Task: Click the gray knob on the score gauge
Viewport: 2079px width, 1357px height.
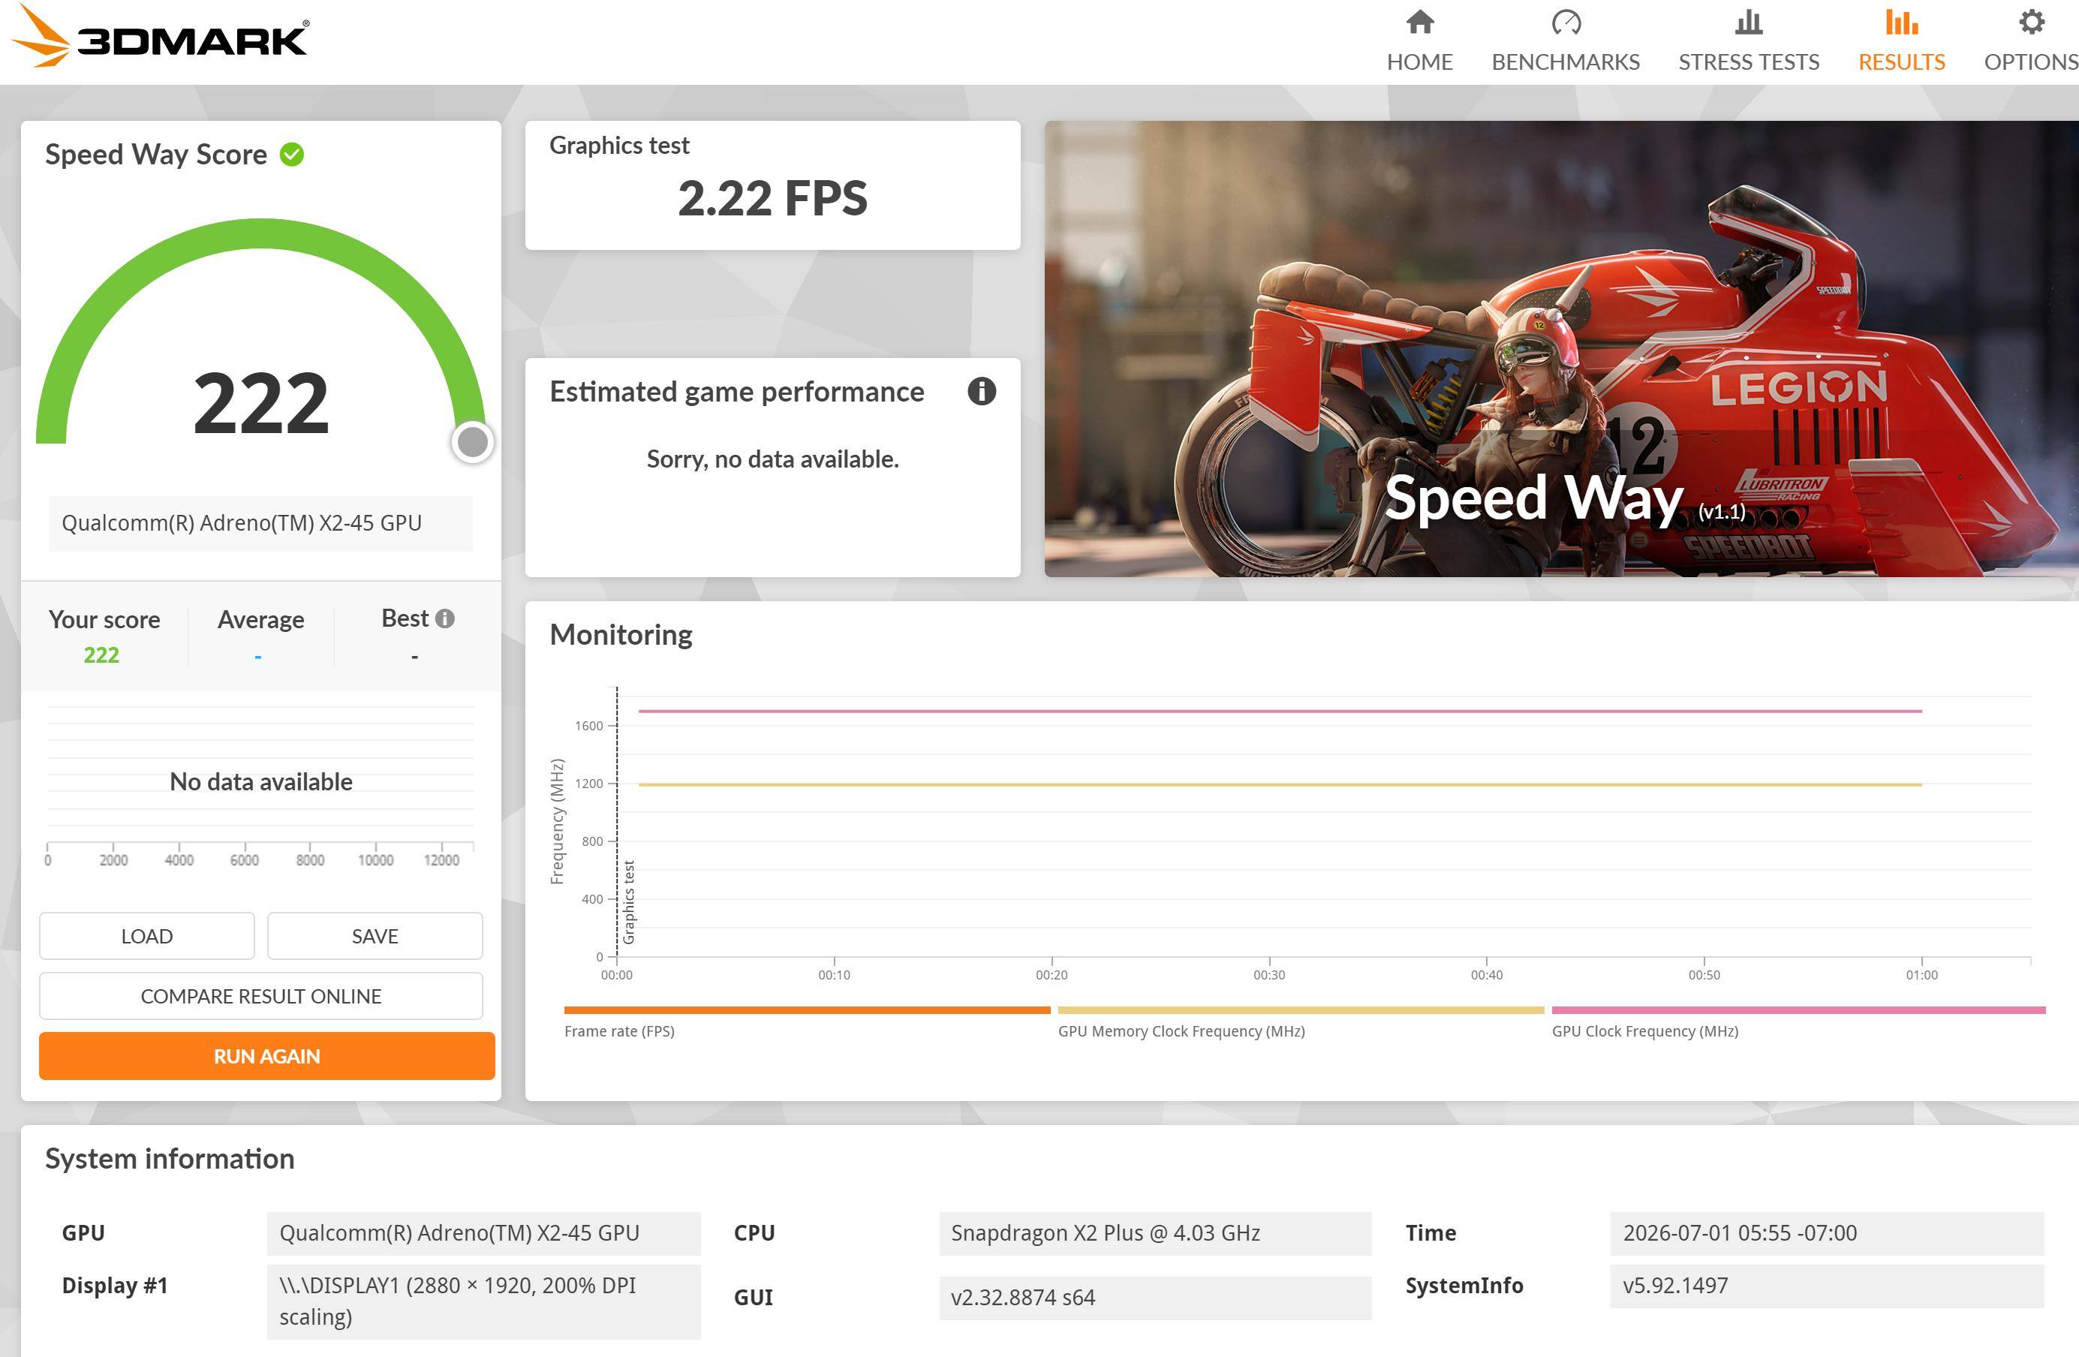Action: [x=473, y=442]
